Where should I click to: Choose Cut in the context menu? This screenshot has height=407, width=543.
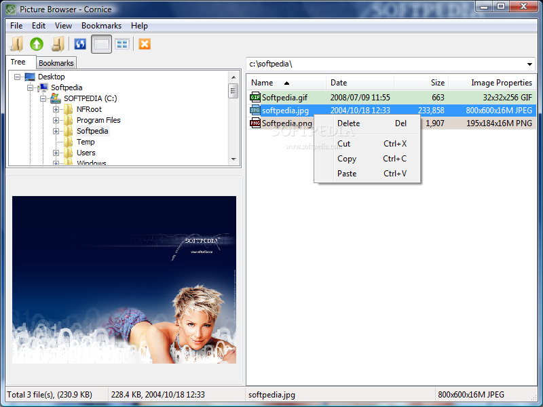click(x=368, y=144)
